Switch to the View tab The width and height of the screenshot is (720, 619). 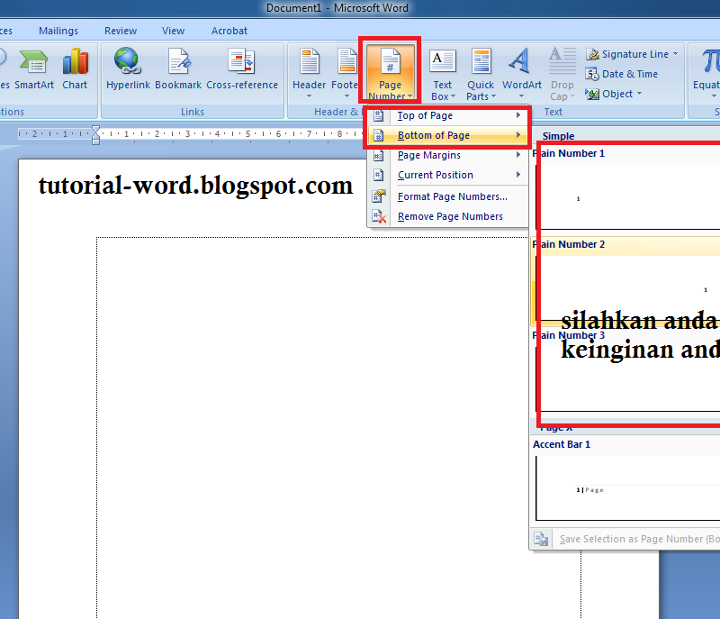173,31
